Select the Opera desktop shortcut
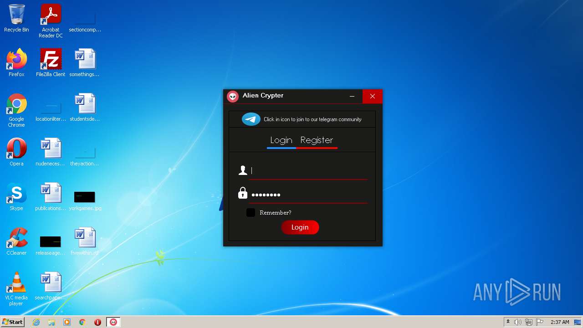583x328 pixels. click(16, 152)
